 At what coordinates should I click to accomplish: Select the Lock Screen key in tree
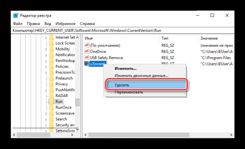click(65, 43)
